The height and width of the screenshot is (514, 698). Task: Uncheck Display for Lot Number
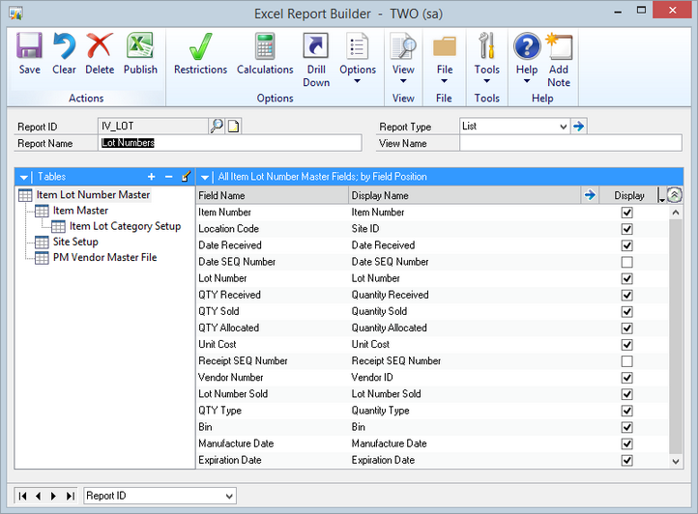[x=626, y=278]
